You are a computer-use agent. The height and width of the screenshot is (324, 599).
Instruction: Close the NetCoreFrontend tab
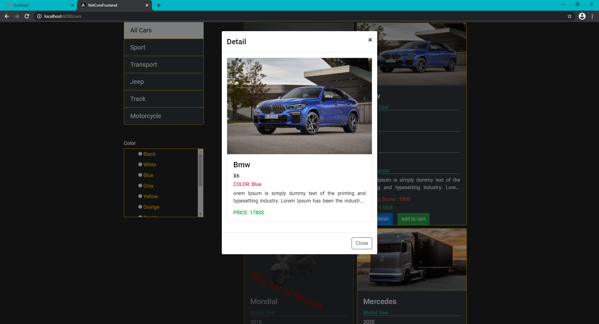click(147, 5)
